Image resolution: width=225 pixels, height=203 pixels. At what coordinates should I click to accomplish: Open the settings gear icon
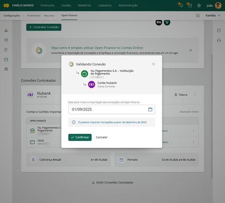pyautogui.click(x=199, y=5)
